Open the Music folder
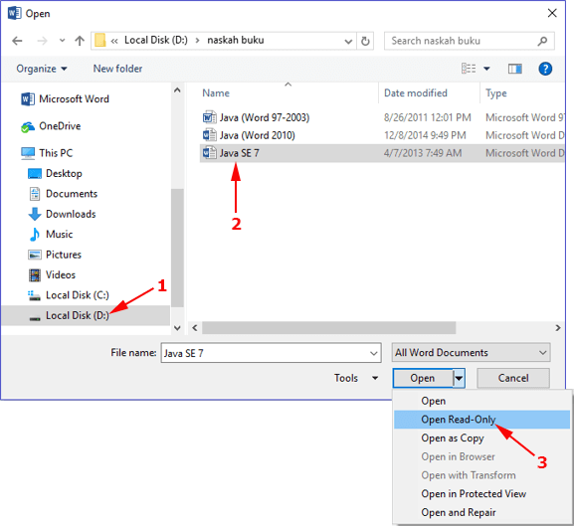Image resolution: width=574 pixels, height=526 pixels. (x=51, y=234)
